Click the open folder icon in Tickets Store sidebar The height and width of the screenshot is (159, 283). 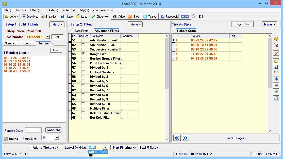point(276,61)
